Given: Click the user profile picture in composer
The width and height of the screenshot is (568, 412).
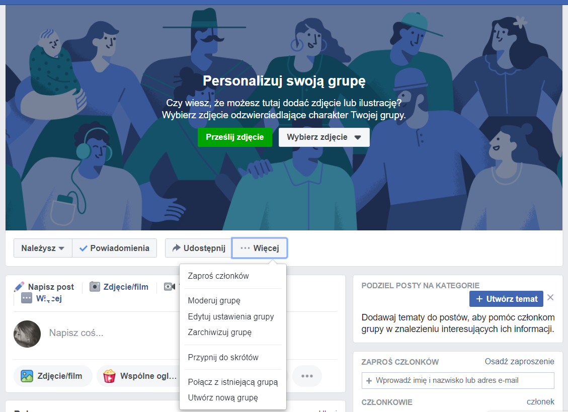Looking at the screenshot, I should point(27,334).
